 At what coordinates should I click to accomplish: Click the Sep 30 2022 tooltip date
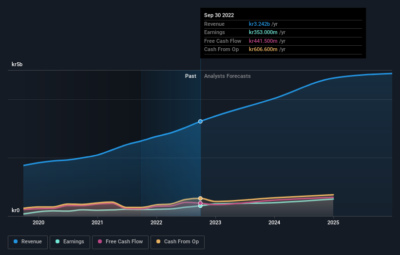click(x=219, y=15)
